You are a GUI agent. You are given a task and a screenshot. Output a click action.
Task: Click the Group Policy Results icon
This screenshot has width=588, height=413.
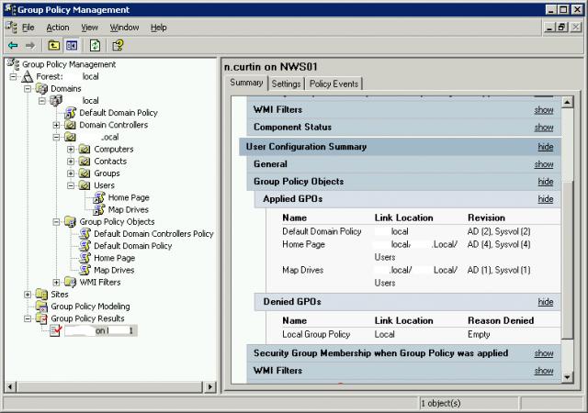(x=41, y=318)
